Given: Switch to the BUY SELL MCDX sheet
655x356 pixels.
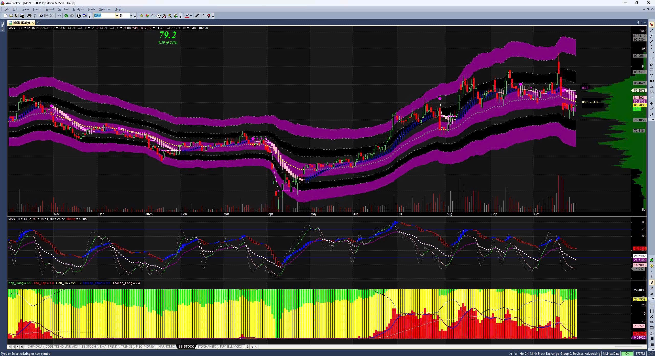Looking at the screenshot, I should (x=231, y=347).
